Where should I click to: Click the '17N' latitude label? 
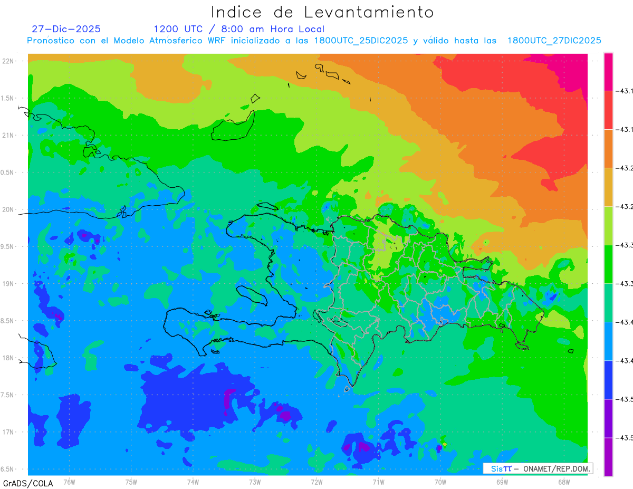coord(8,432)
